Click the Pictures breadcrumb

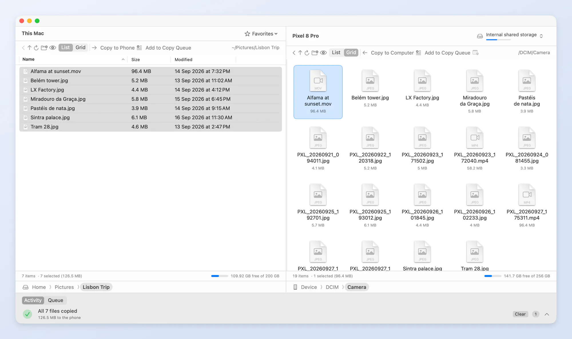pyautogui.click(x=64, y=287)
